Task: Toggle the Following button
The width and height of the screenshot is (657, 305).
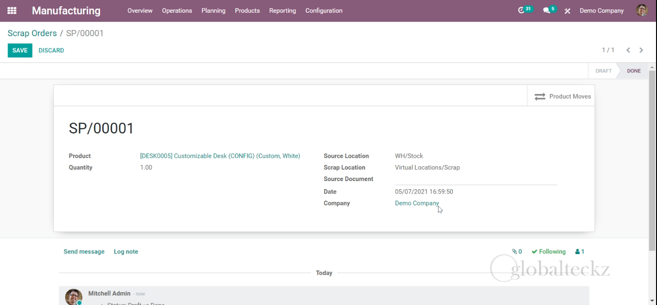Action: click(x=548, y=252)
